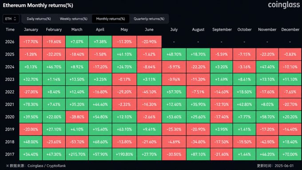Click the May column header

click(124, 29)
